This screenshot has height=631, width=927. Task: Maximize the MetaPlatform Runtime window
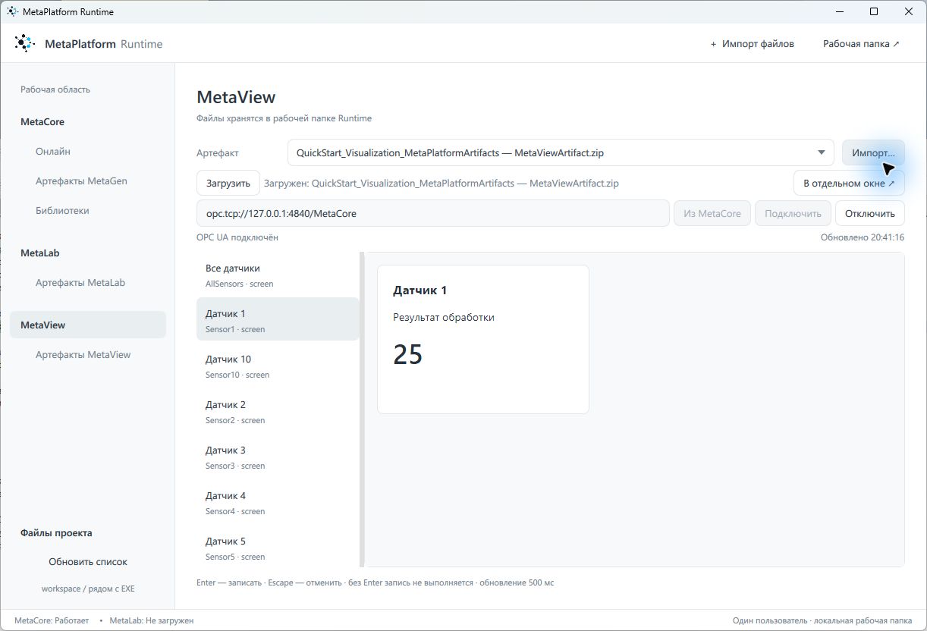coord(874,11)
